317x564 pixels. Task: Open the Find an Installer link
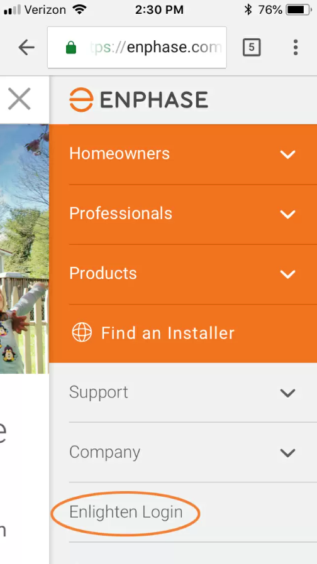168,333
